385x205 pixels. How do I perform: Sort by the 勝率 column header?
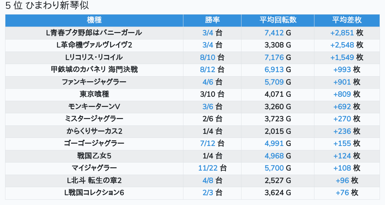click(x=212, y=20)
